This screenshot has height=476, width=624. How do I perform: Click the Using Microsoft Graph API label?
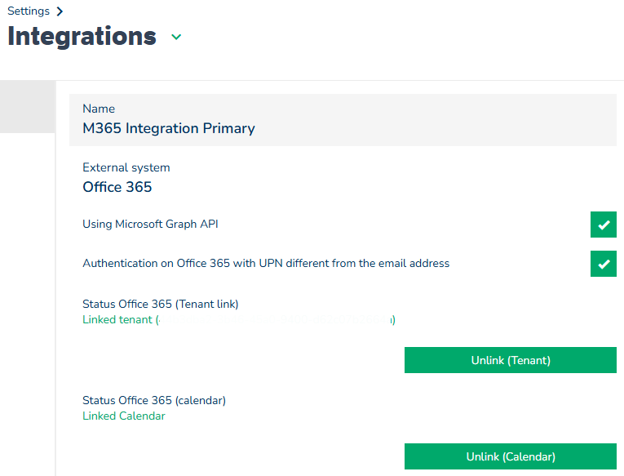coord(150,225)
